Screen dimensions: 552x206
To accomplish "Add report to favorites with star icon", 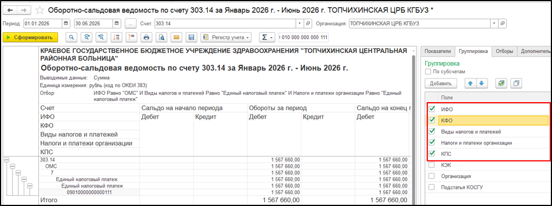I will 39,10.
